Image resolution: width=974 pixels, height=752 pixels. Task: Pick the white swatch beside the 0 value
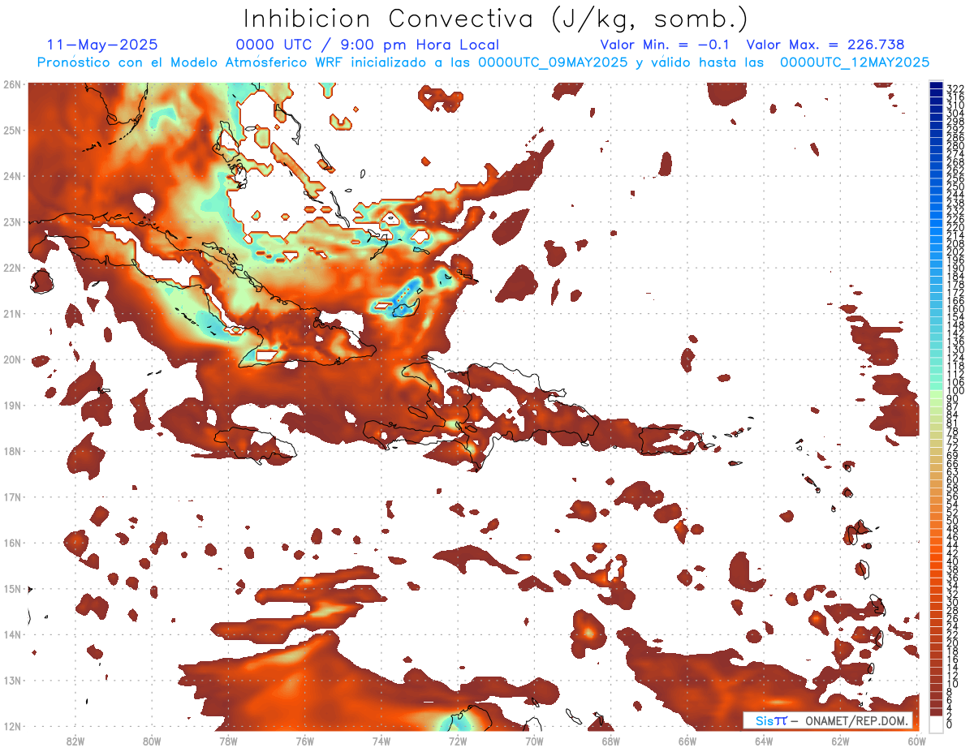pyautogui.click(x=937, y=724)
